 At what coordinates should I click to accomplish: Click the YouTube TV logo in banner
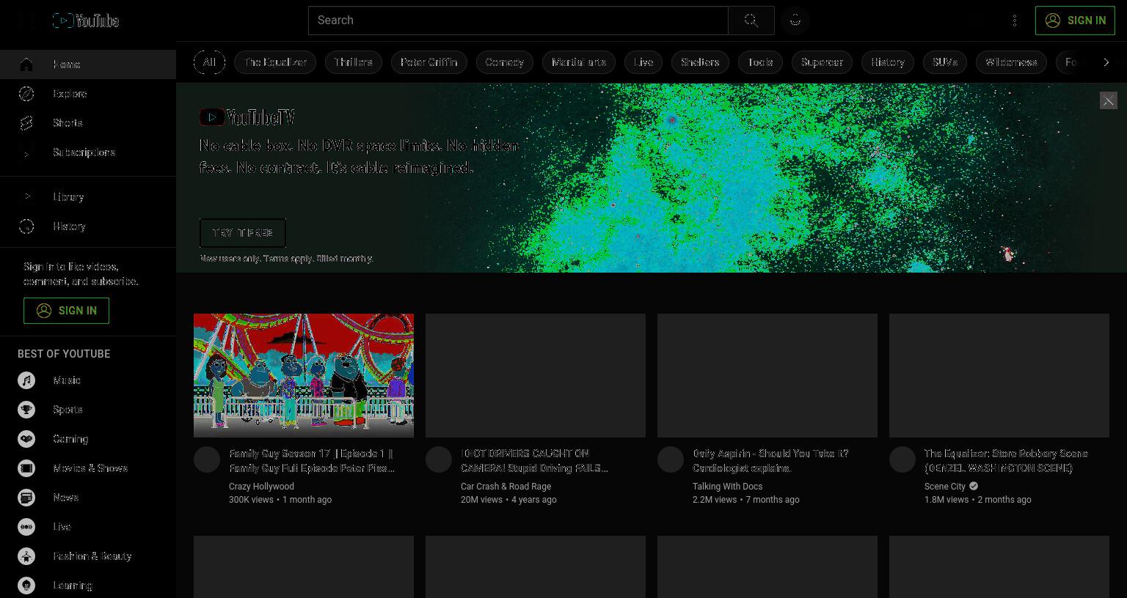pos(247,117)
